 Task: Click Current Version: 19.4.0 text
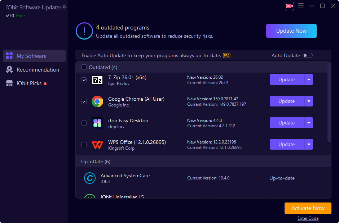coord(208,178)
